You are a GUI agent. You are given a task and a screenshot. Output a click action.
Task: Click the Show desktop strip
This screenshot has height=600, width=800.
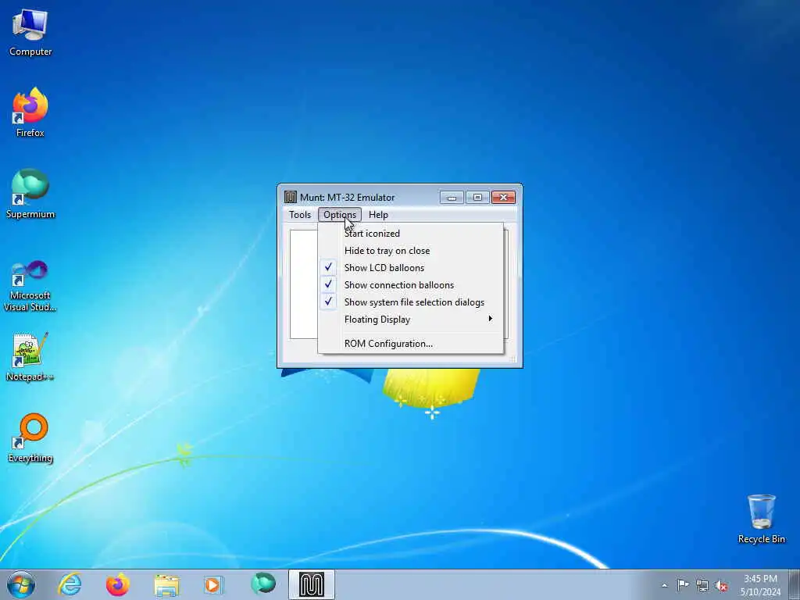(x=795, y=584)
